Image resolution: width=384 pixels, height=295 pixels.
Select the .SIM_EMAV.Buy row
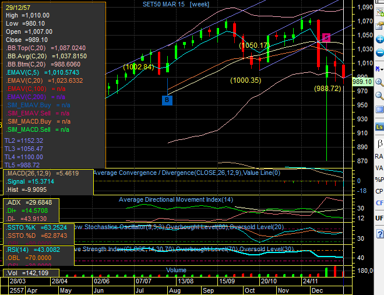point(38,105)
